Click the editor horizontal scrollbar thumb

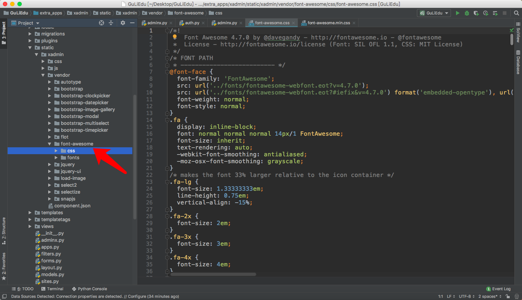pos(213,274)
